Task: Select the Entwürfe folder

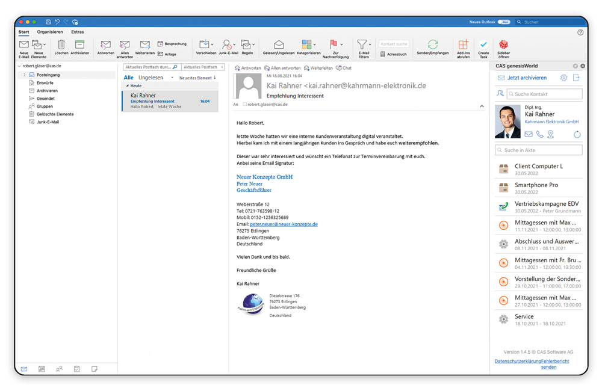Action: point(45,83)
